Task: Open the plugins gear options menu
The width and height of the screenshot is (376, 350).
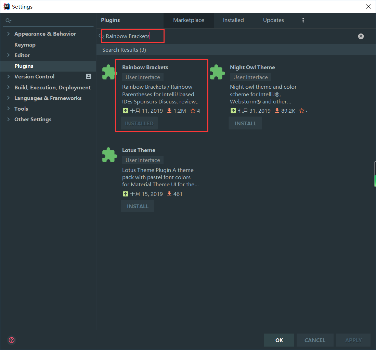Action: point(303,20)
